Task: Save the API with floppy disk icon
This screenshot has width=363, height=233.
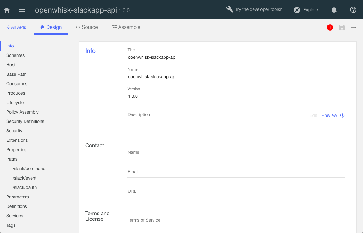Action: (342, 27)
